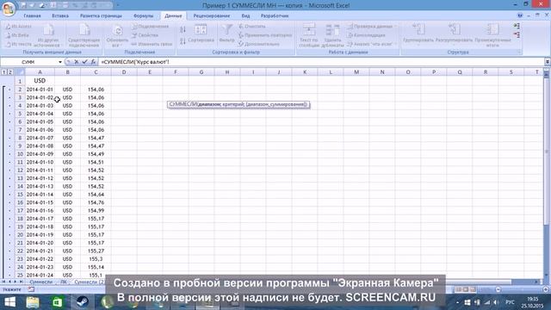Open Excel Help question icon

click(520, 15)
